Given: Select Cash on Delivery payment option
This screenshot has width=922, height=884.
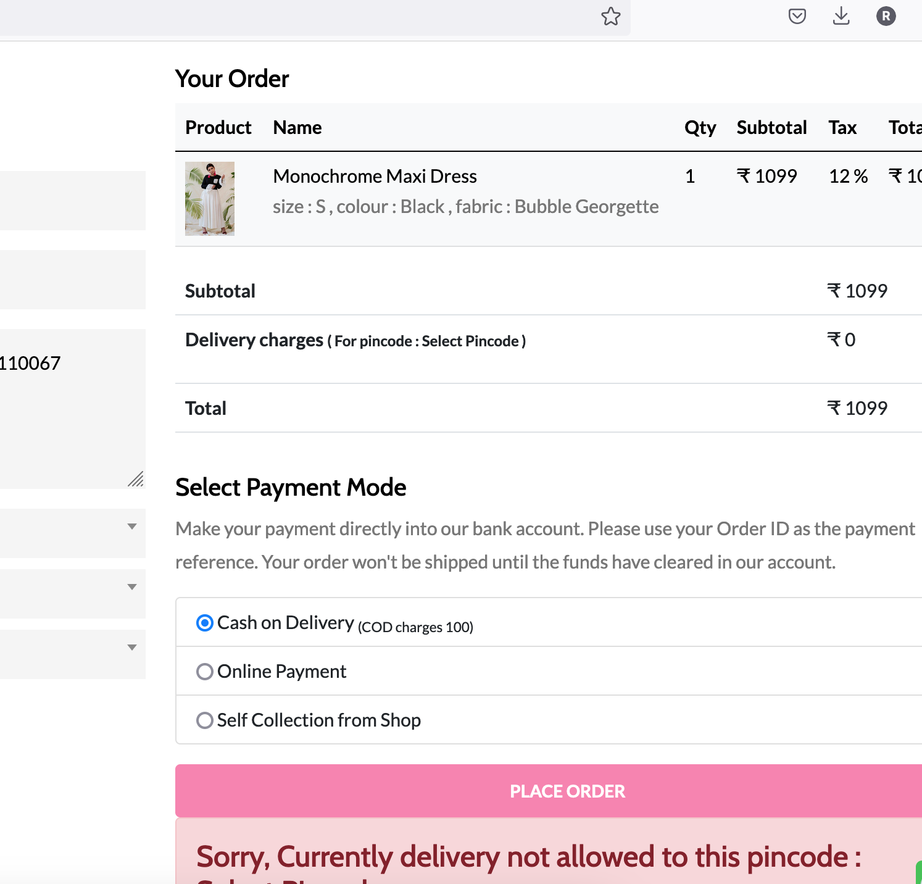Looking at the screenshot, I should pyautogui.click(x=205, y=623).
